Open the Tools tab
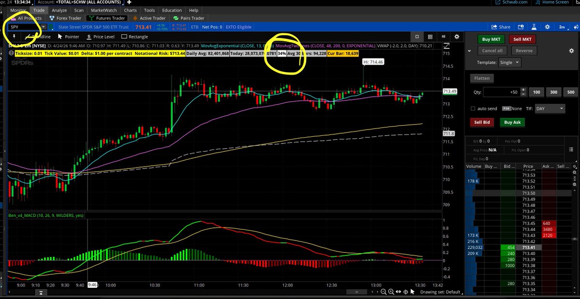580x299 pixels. tap(150, 10)
